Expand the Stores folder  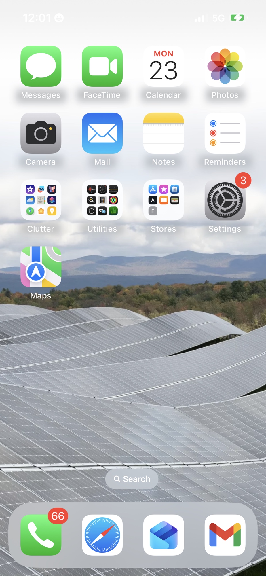tap(164, 200)
